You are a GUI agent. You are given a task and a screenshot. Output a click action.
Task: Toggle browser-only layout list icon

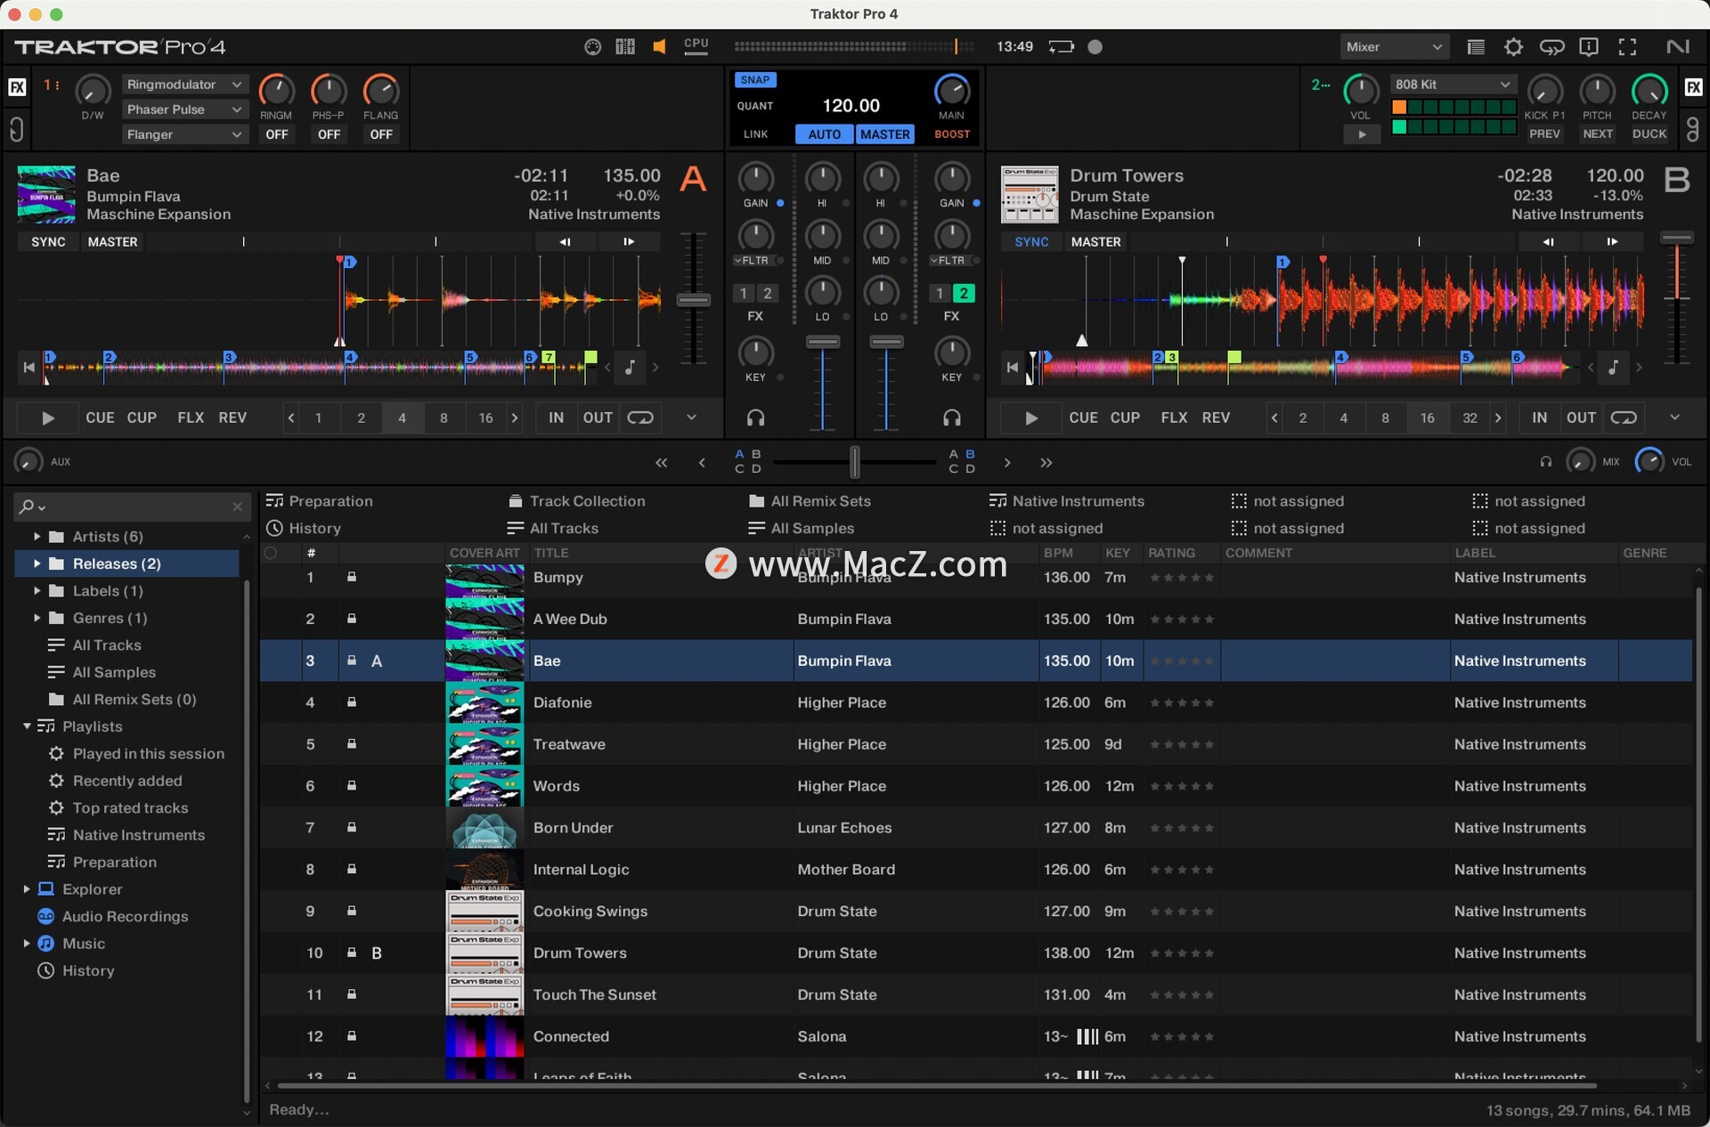(1476, 47)
